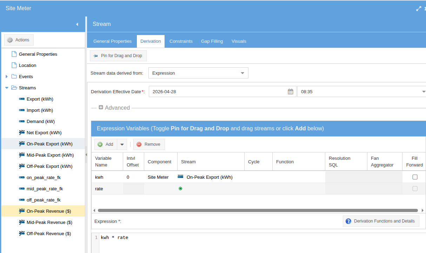The width and height of the screenshot is (426, 253).
Task: Click the Actions gear icon
Action: point(10,40)
